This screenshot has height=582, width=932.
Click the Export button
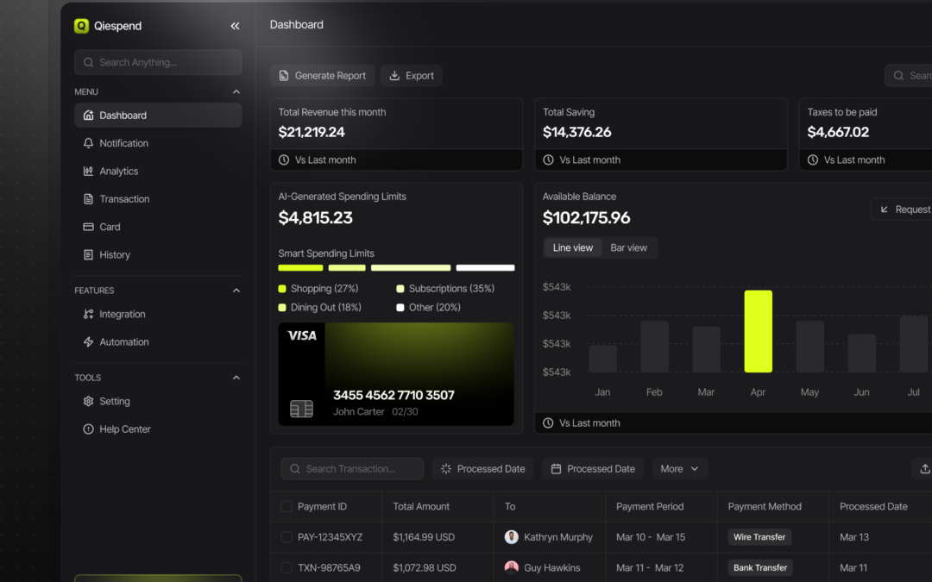pos(412,76)
